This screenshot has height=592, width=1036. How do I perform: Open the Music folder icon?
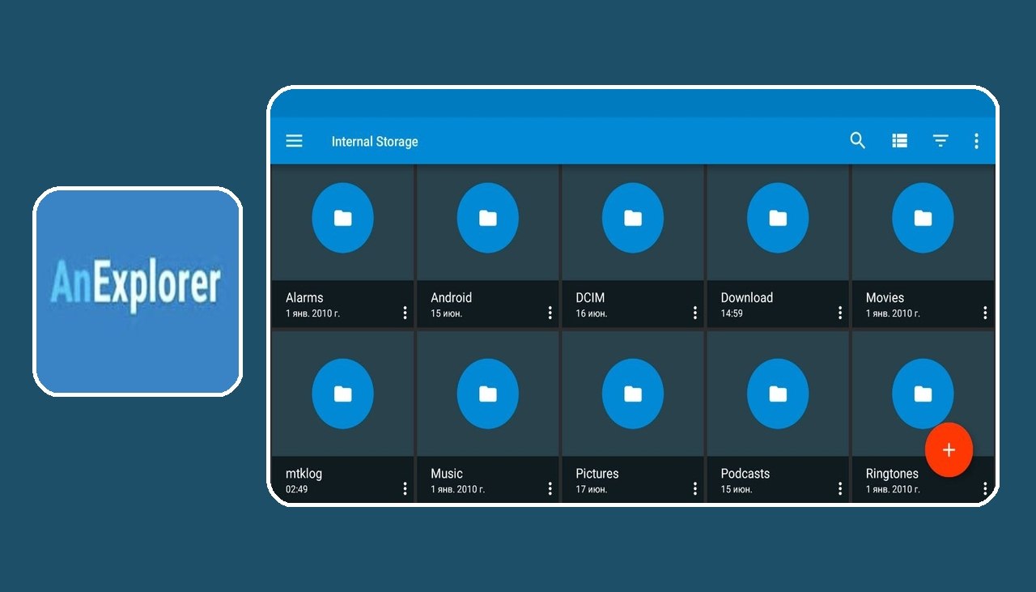(487, 394)
